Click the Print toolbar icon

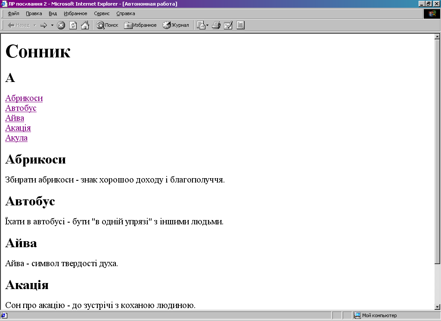click(x=216, y=25)
